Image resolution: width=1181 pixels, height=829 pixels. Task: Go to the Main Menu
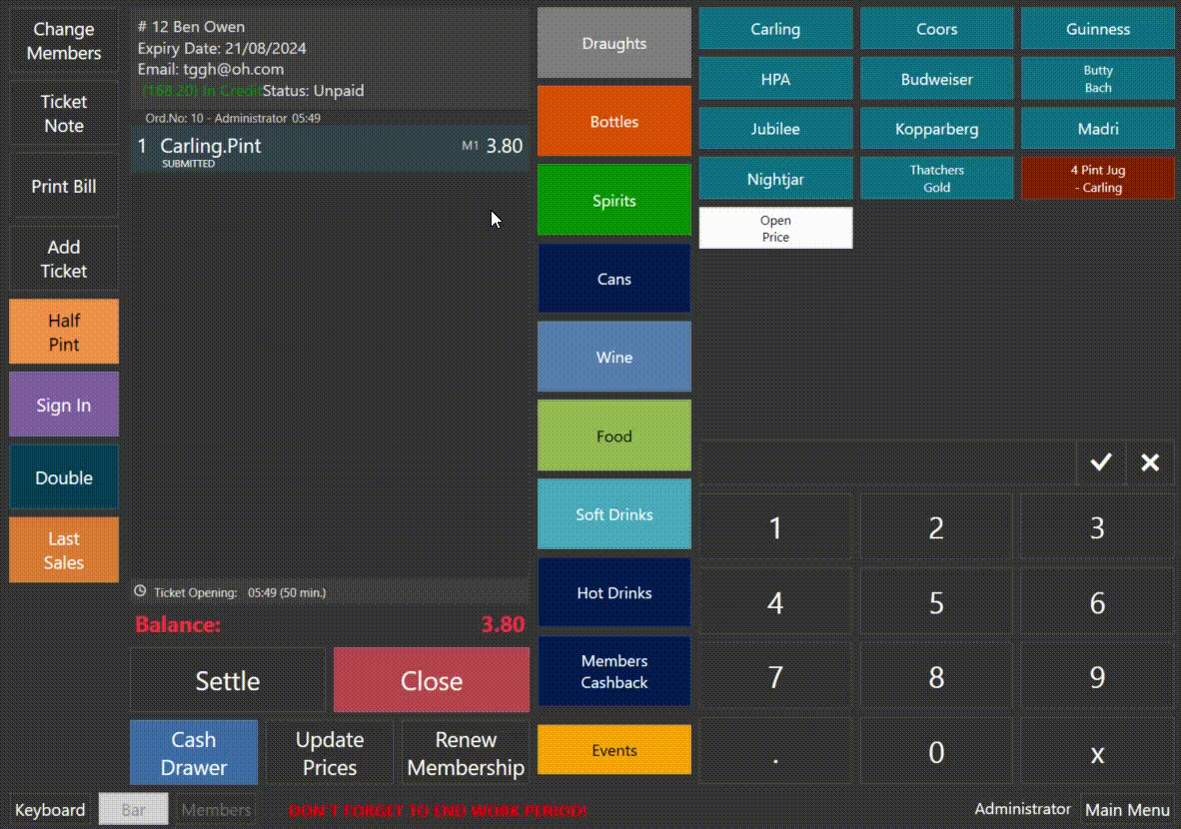[x=1127, y=810]
